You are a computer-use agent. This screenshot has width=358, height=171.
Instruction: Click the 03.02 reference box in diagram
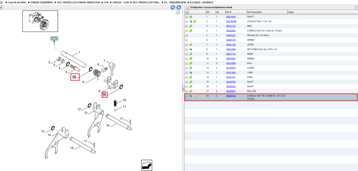(x=54, y=39)
